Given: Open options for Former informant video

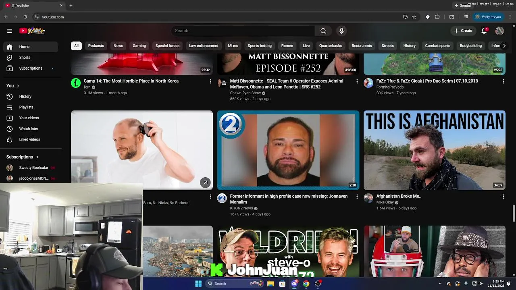Looking at the screenshot, I should tap(357, 197).
